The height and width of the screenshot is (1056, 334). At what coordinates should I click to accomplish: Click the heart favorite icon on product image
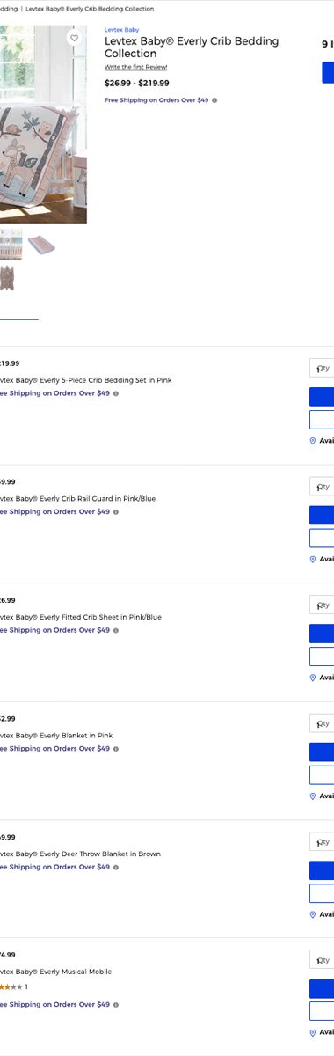[74, 39]
